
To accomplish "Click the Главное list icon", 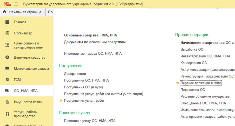I will (7, 22).
